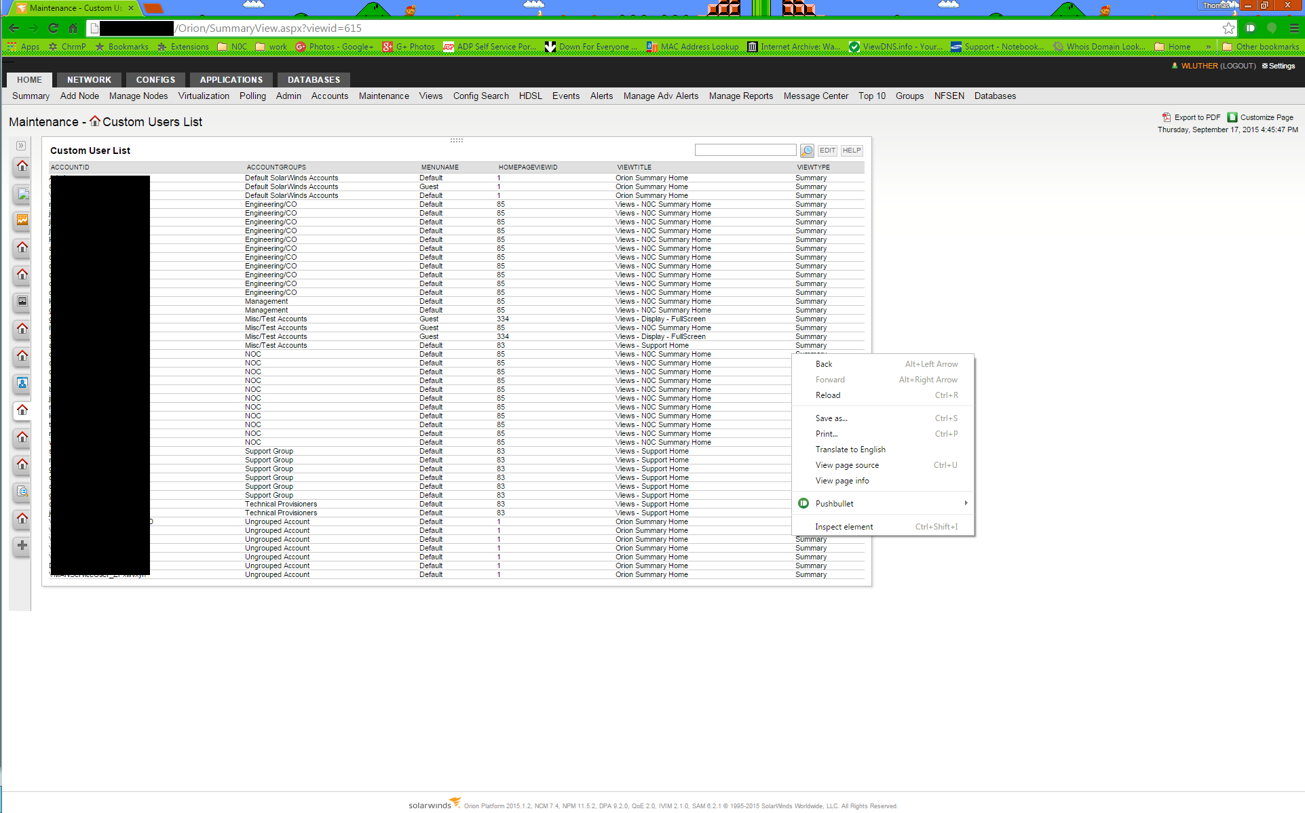The width and height of the screenshot is (1305, 813).
Task: Switch to the DATABASES tab
Action: [x=313, y=79]
